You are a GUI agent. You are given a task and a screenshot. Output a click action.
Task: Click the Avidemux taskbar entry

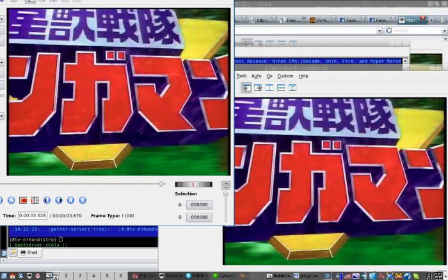[x=278, y=276]
